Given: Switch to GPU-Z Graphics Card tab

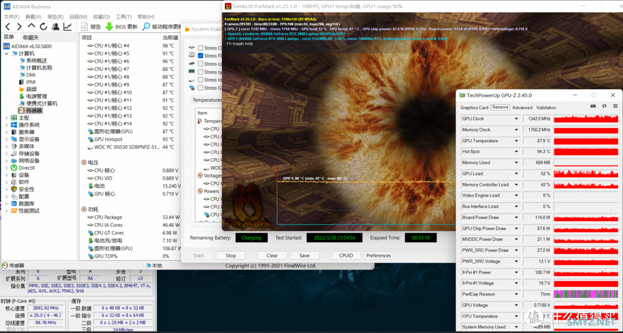Looking at the screenshot, I should pos(474,107).
